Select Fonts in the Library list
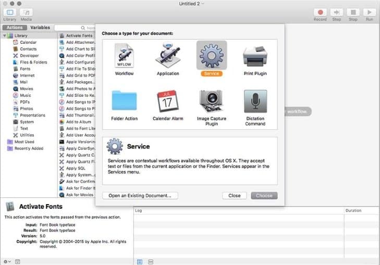Image resolution: width=380 pixels, height=265 pixels. [x=25, y=69]
